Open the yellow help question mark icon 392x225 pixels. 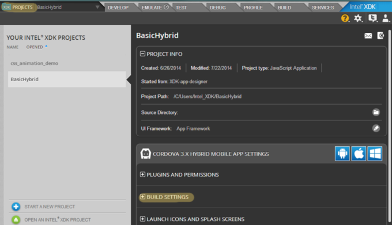pos(345,18)
